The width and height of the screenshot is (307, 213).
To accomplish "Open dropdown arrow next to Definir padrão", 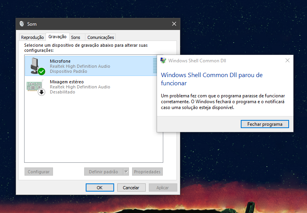I will coord(126,172).
